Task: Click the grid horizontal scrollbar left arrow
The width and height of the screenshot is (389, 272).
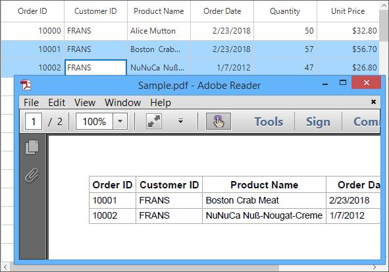Action: point(5,267)
